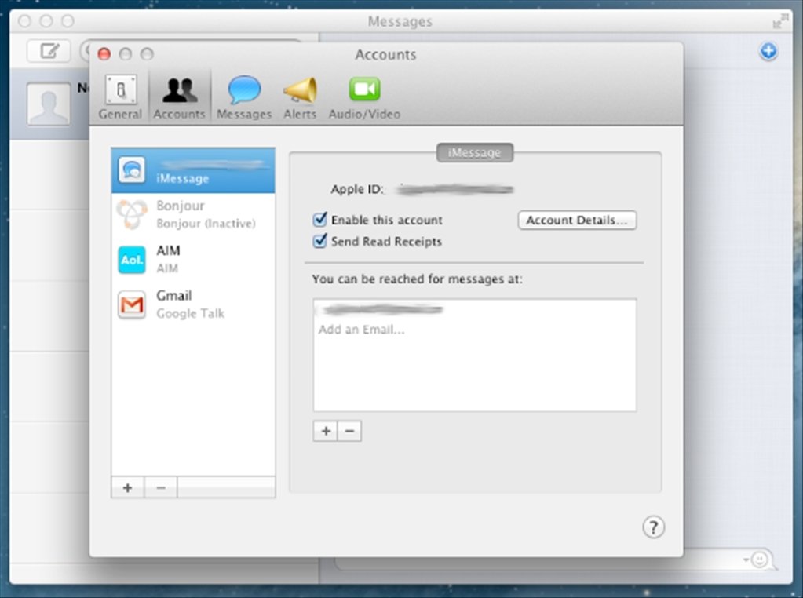Screen dimensions: 803x598
Task: Open Account Details dialog
Action: point(577,221)
